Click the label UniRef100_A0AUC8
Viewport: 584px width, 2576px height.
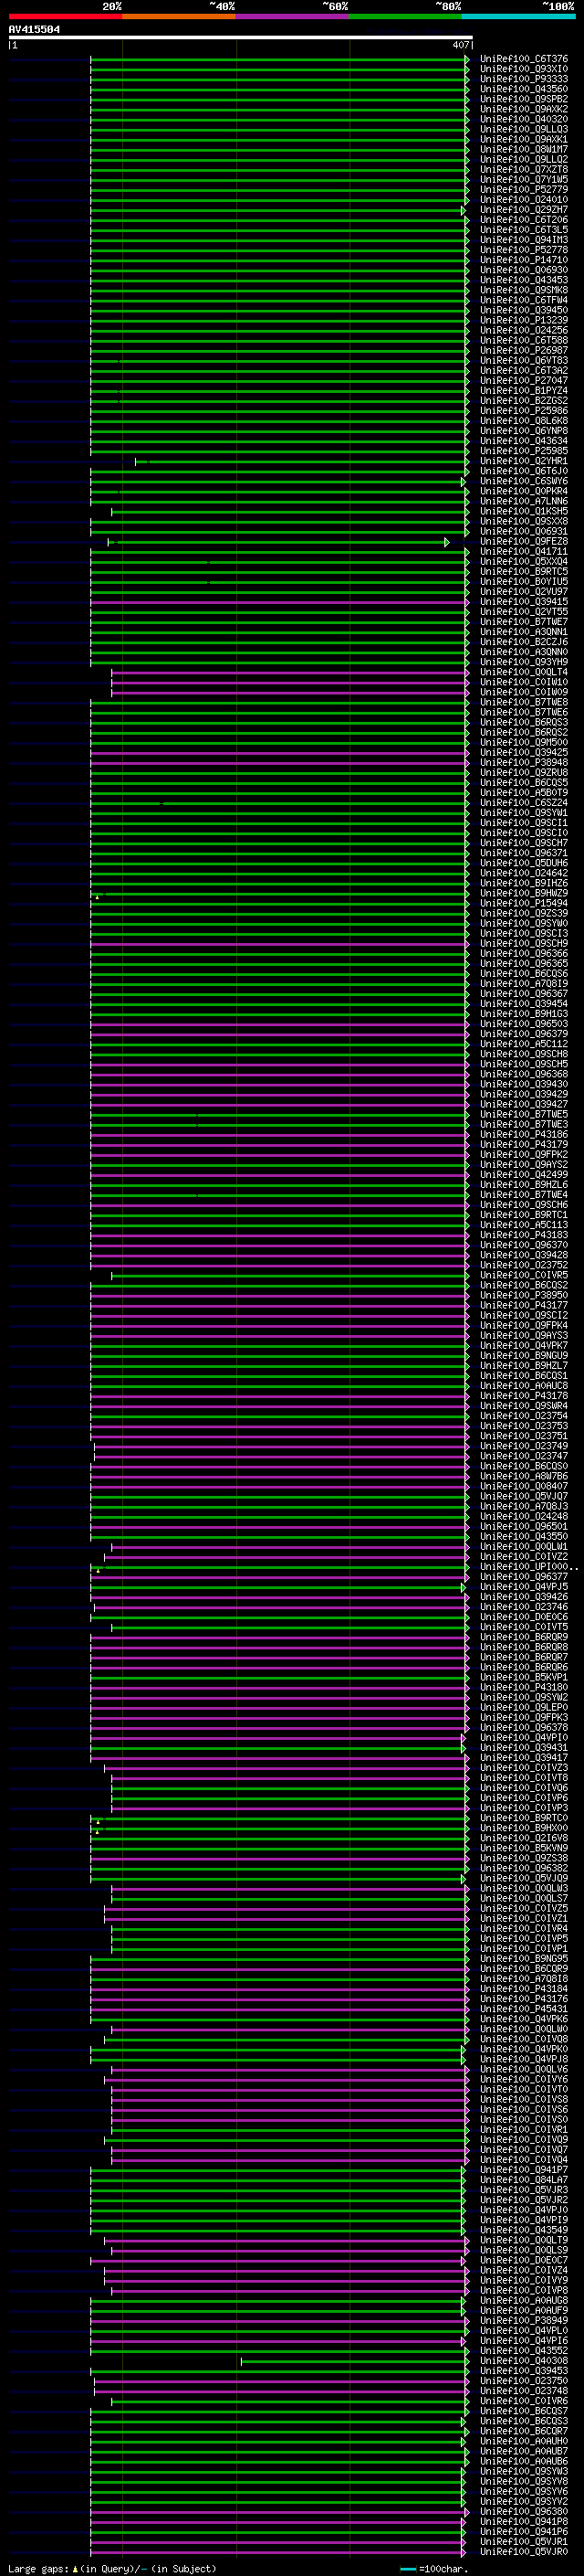(524, 1386)
